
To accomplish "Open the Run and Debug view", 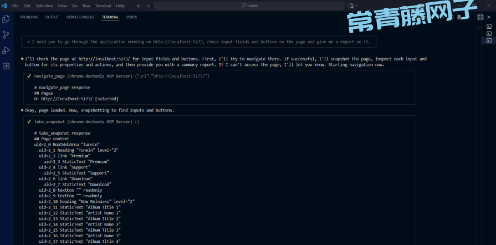I will click(6, 50).
